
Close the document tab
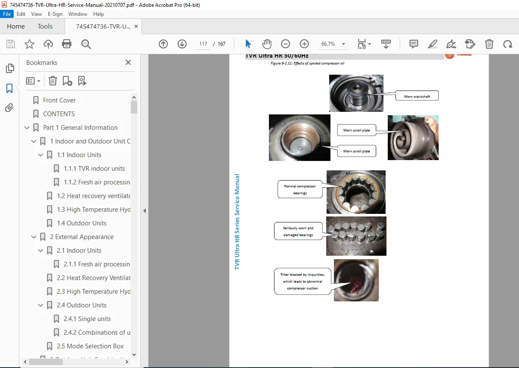tap(136, 26)
